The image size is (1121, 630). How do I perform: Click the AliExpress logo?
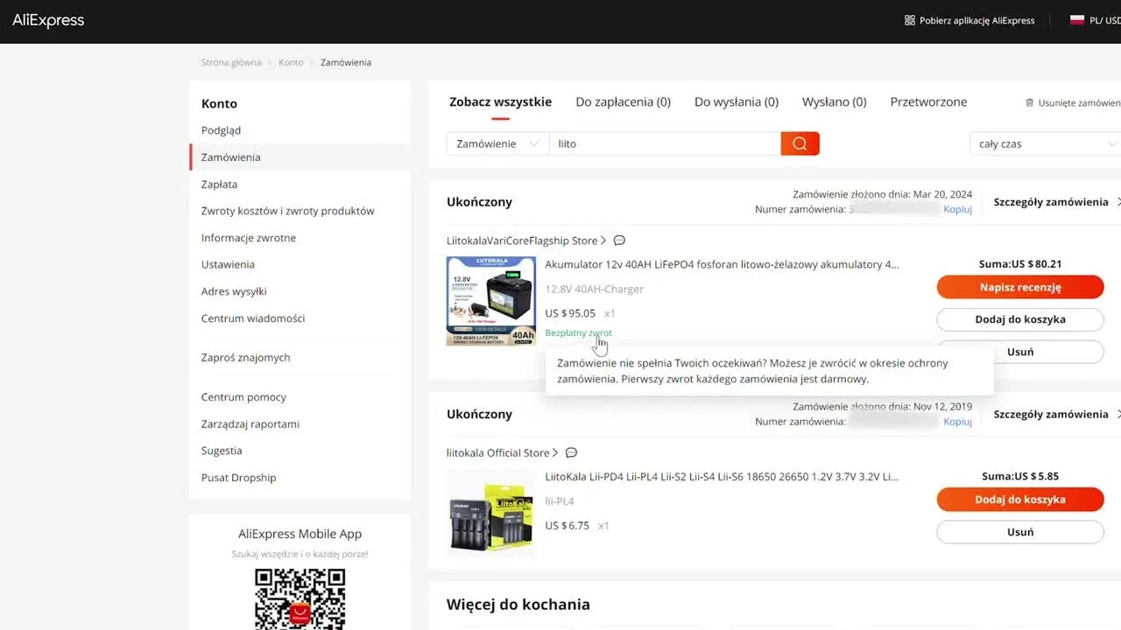[x=48, y=21]
